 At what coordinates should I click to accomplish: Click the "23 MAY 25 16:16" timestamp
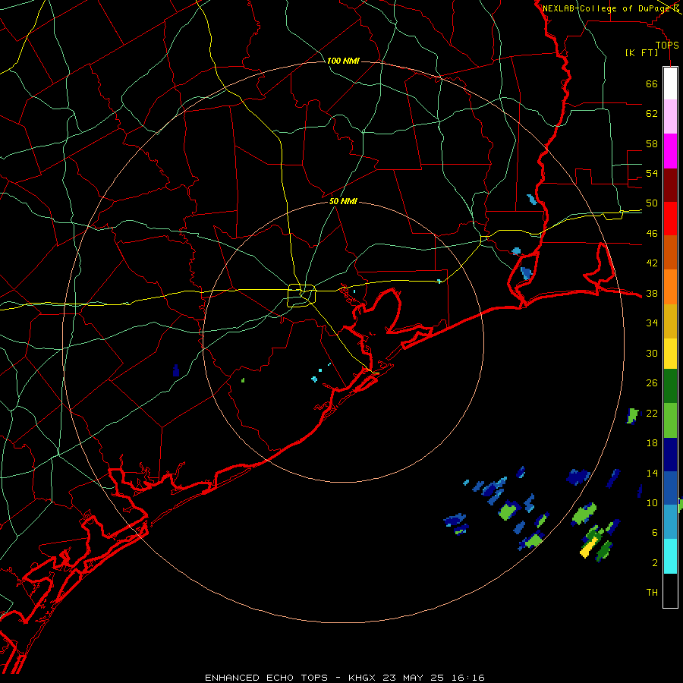pyautogui.click(x=433, y=678)
